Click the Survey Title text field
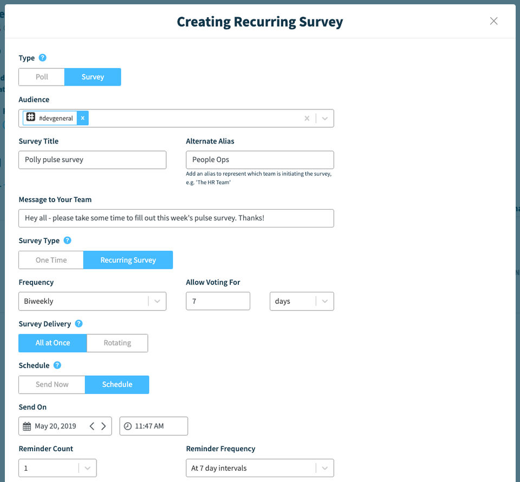Viewport: 520px width, 482px height. click(92, 160)
